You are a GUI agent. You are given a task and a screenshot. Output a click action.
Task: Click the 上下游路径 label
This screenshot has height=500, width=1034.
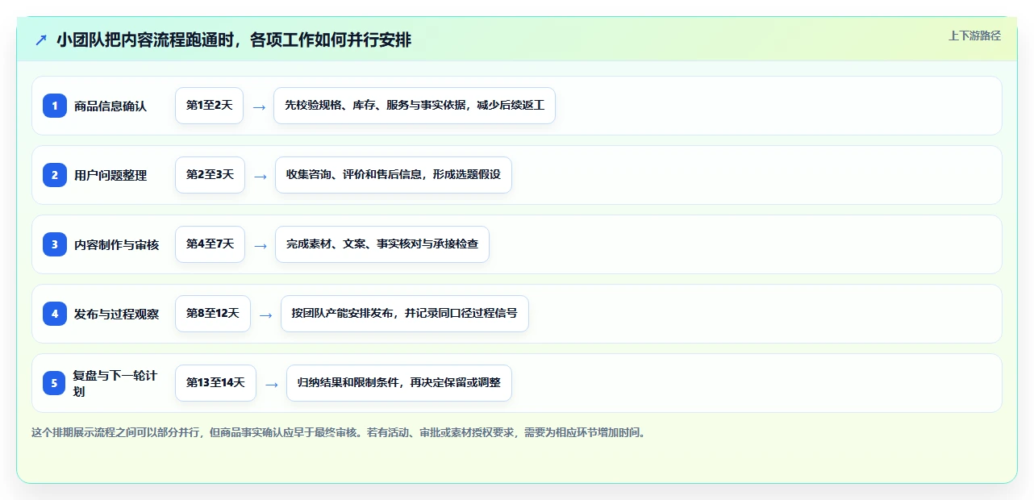pyautogui.click(x=974, y=35)
